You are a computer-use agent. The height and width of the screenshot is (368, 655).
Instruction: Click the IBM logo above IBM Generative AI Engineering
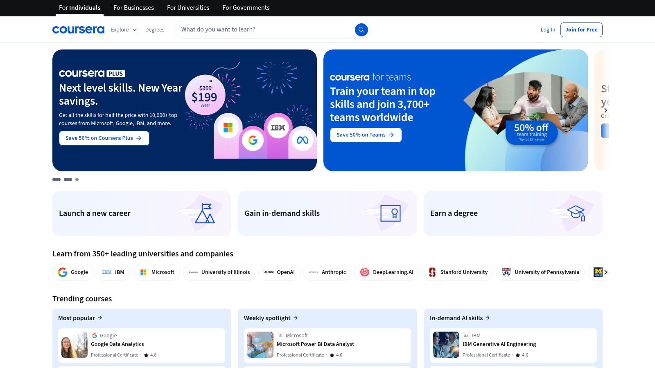466,336
